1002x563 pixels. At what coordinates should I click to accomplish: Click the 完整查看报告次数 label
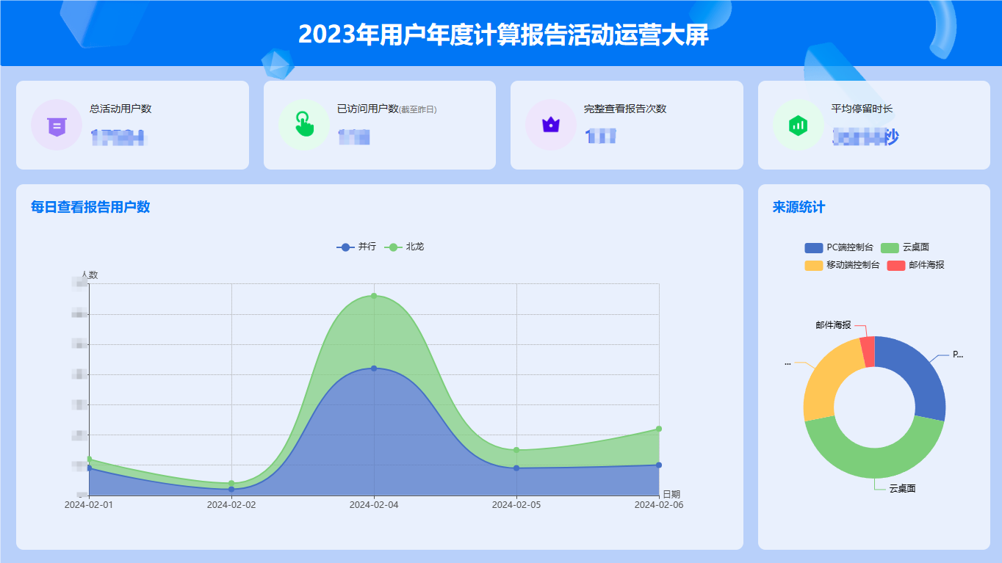(x=625, y=109)
